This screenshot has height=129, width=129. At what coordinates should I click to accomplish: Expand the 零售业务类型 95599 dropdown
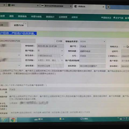(x=104, y=42)
